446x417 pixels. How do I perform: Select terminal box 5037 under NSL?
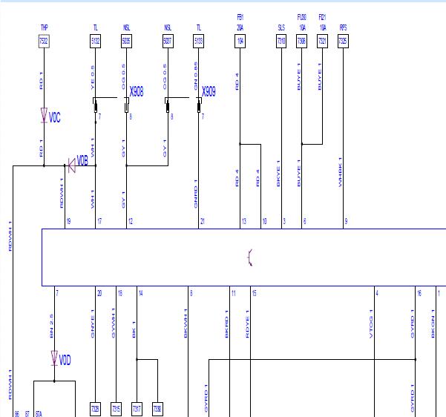tap(168, 42)
